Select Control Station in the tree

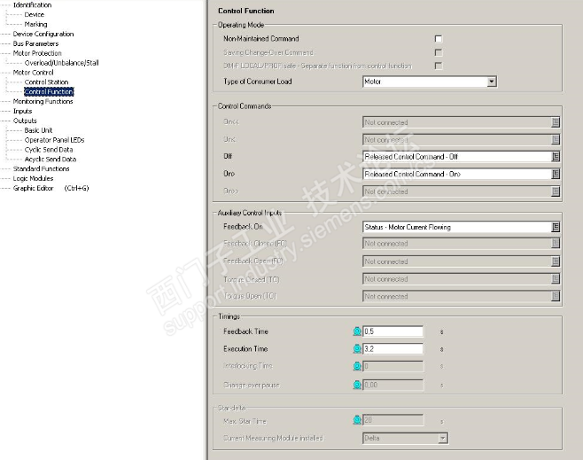coord(46,82)
